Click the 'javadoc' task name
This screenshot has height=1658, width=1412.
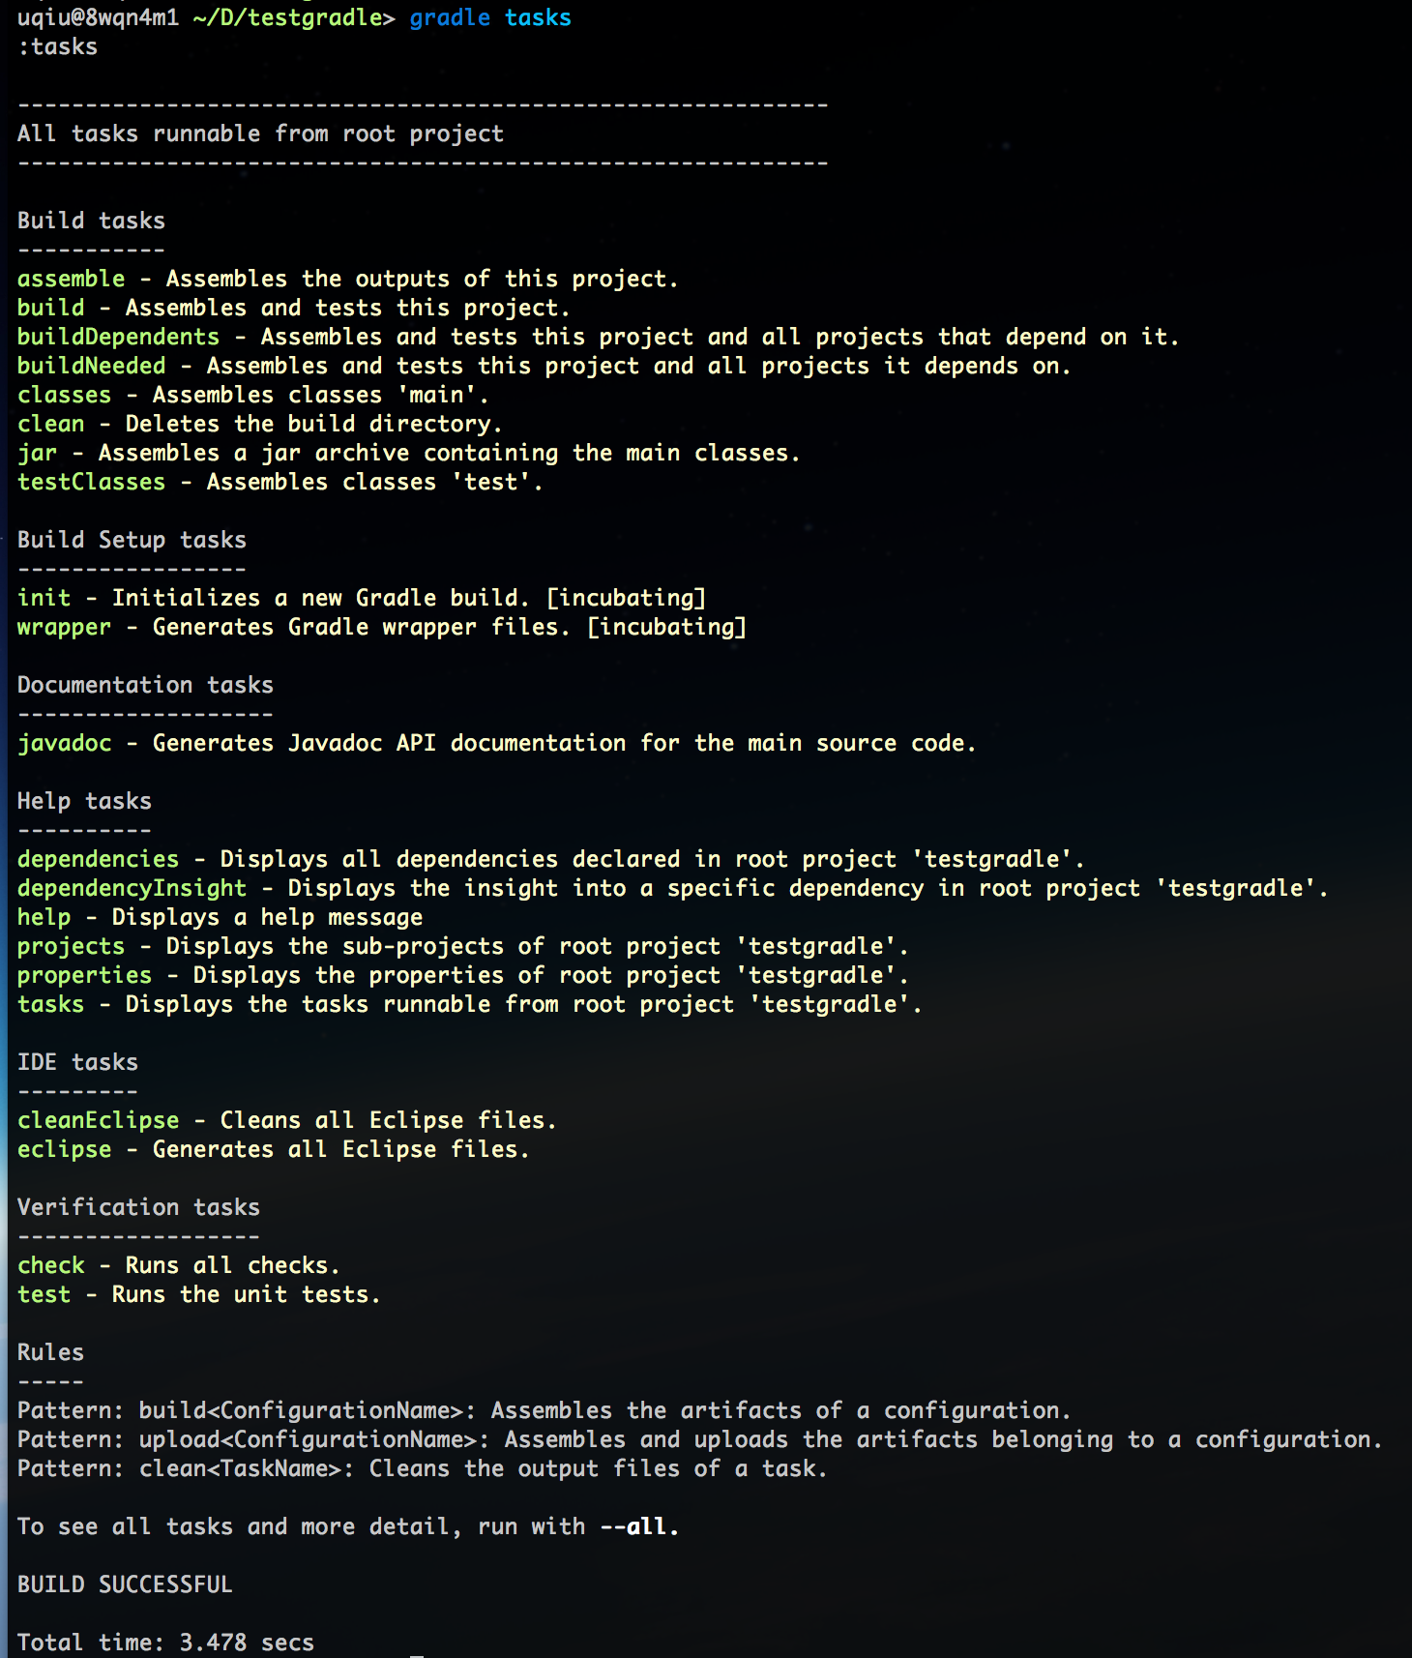coord(64,743)
